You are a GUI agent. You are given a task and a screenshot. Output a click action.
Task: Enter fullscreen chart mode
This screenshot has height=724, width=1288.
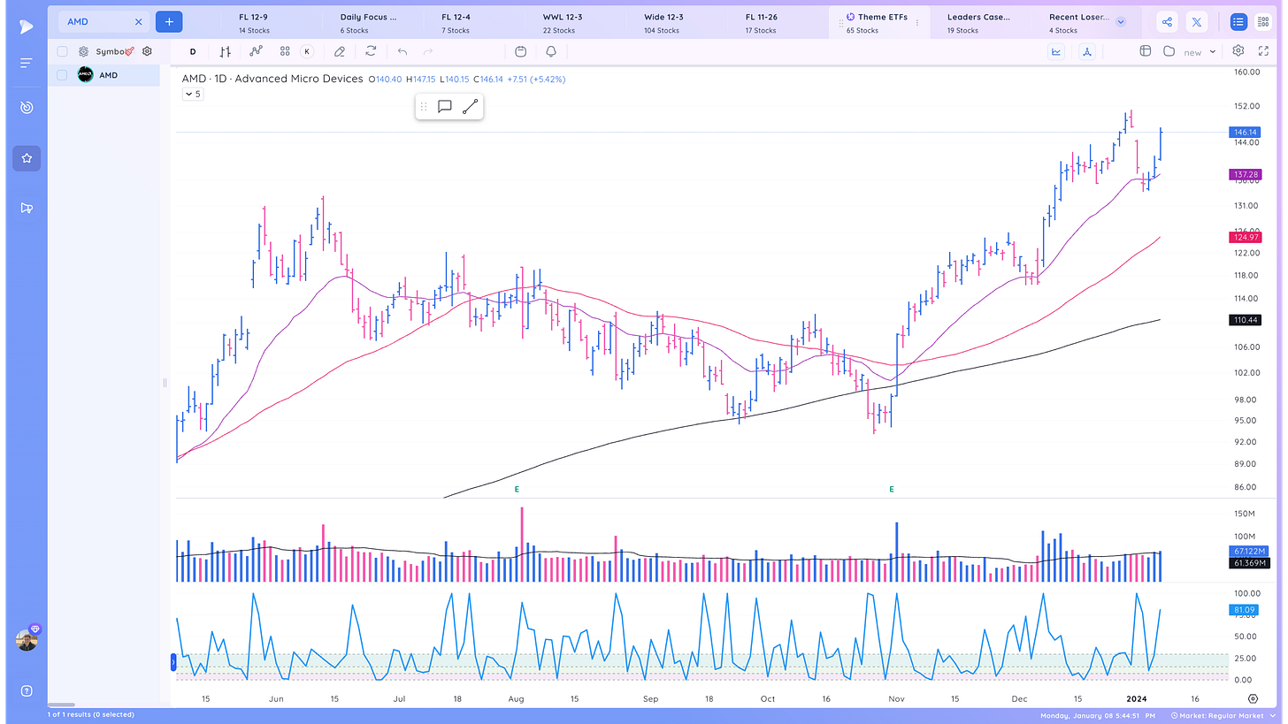pyautogui.click(x=1263, y=51)
